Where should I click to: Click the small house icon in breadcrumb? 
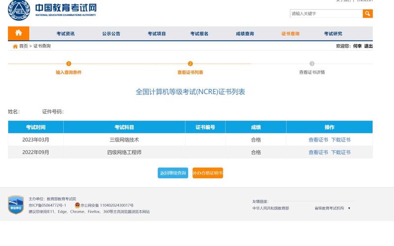point(15,46)
